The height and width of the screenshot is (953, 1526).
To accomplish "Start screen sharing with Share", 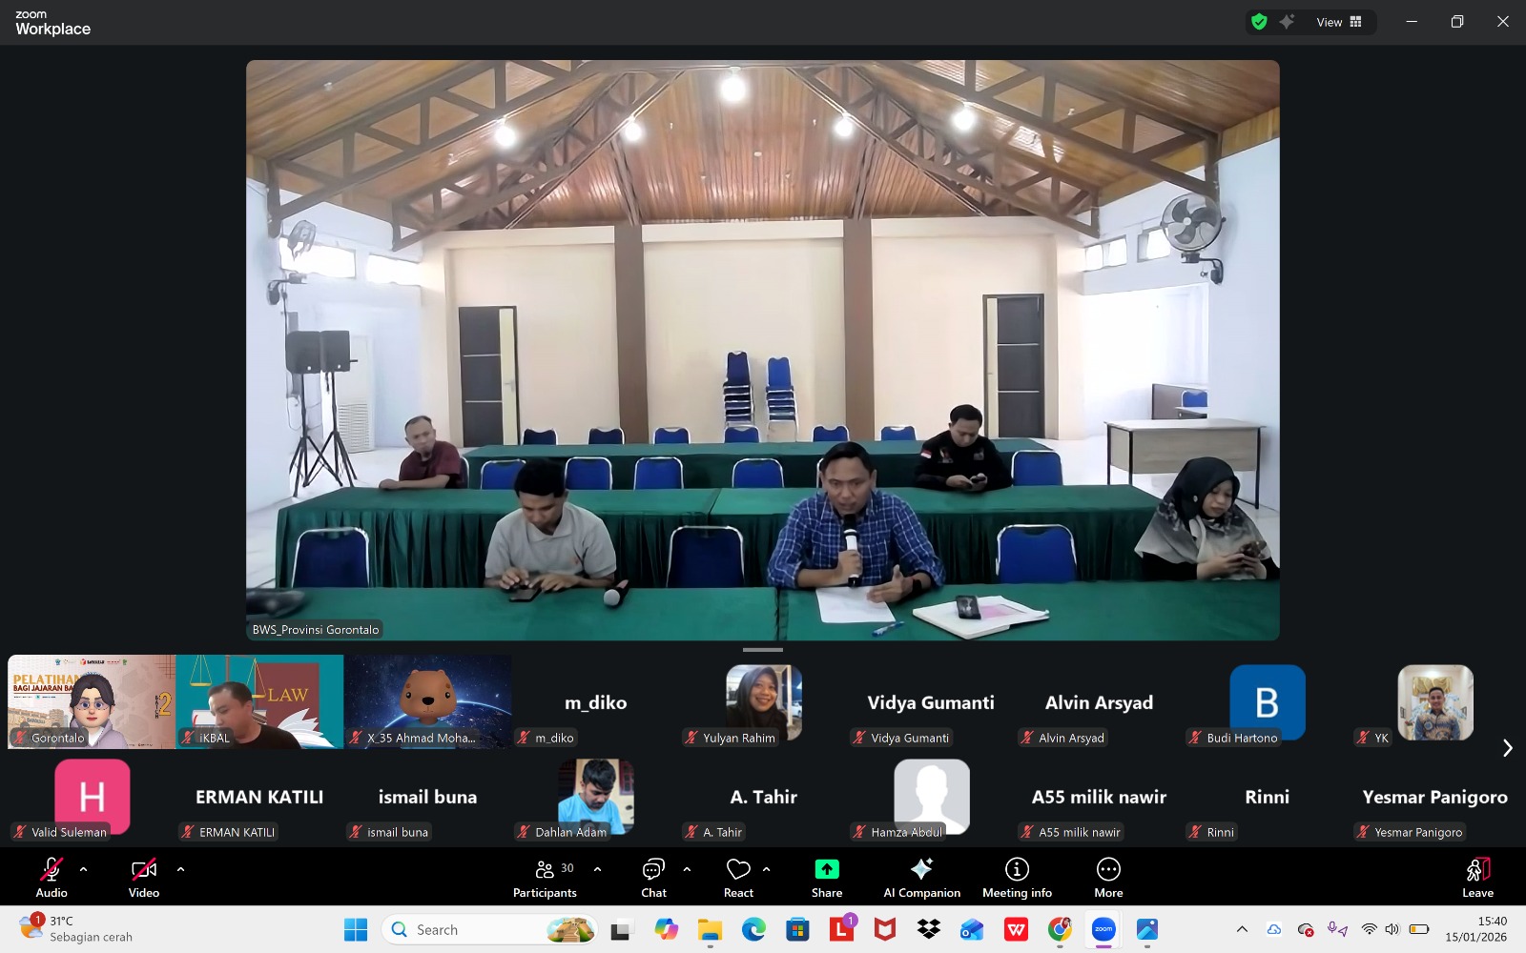I will click(826, 878).
